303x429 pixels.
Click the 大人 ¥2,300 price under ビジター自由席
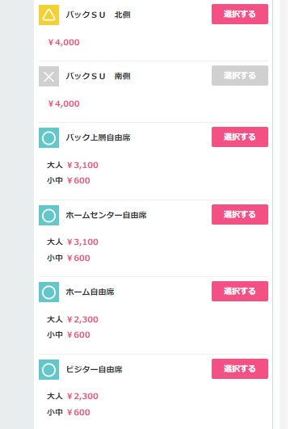(x=73, y=396)
